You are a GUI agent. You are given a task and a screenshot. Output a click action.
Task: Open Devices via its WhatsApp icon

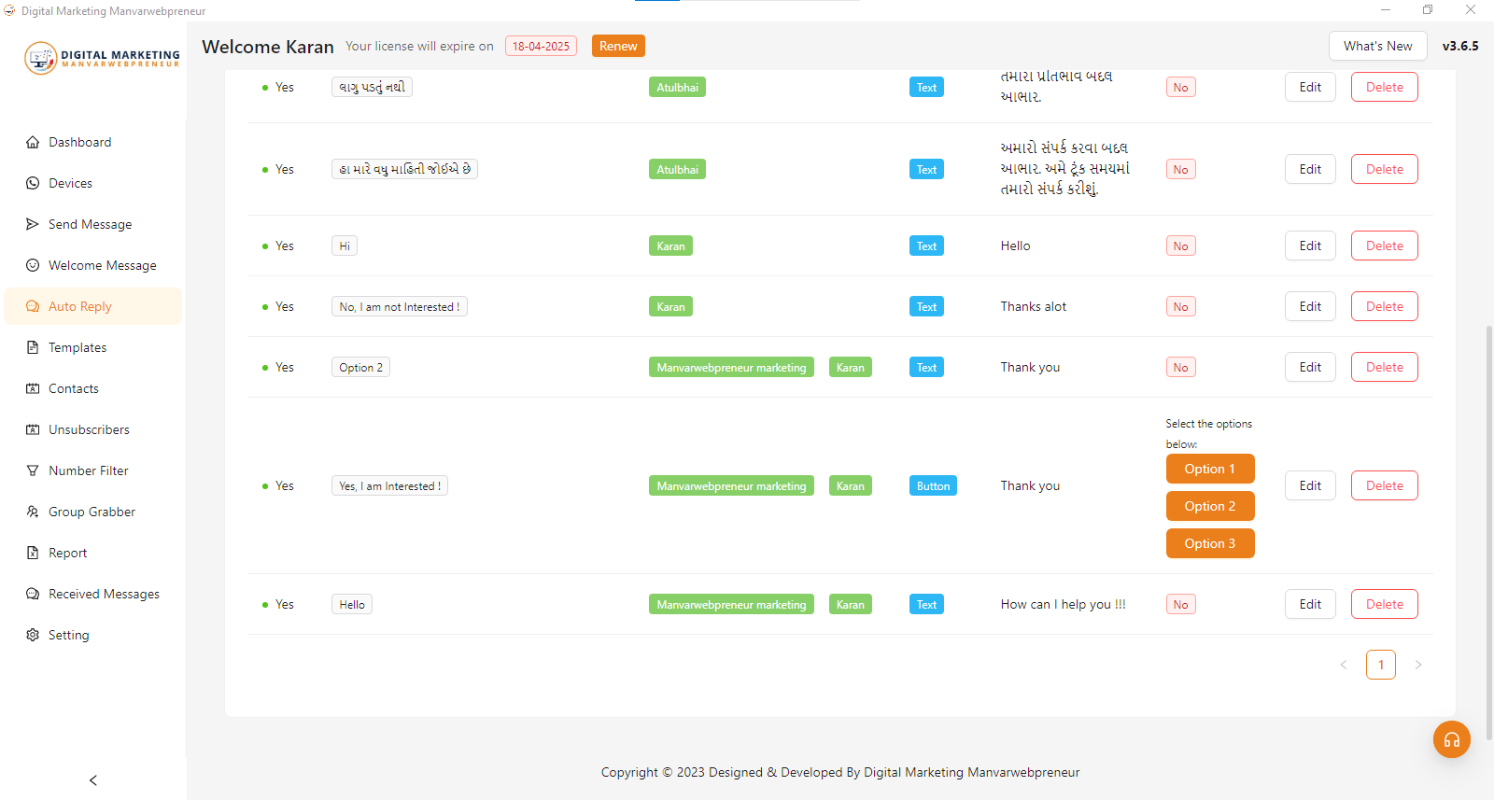click(x=33, y=183)
